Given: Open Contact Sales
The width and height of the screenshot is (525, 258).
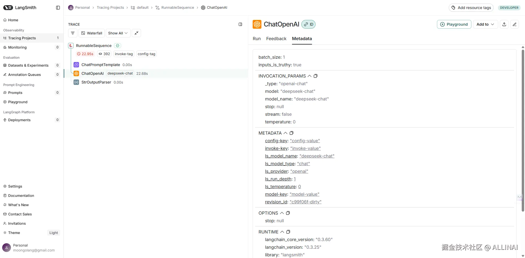Looking at the screenshot, I should coord(32,214).
